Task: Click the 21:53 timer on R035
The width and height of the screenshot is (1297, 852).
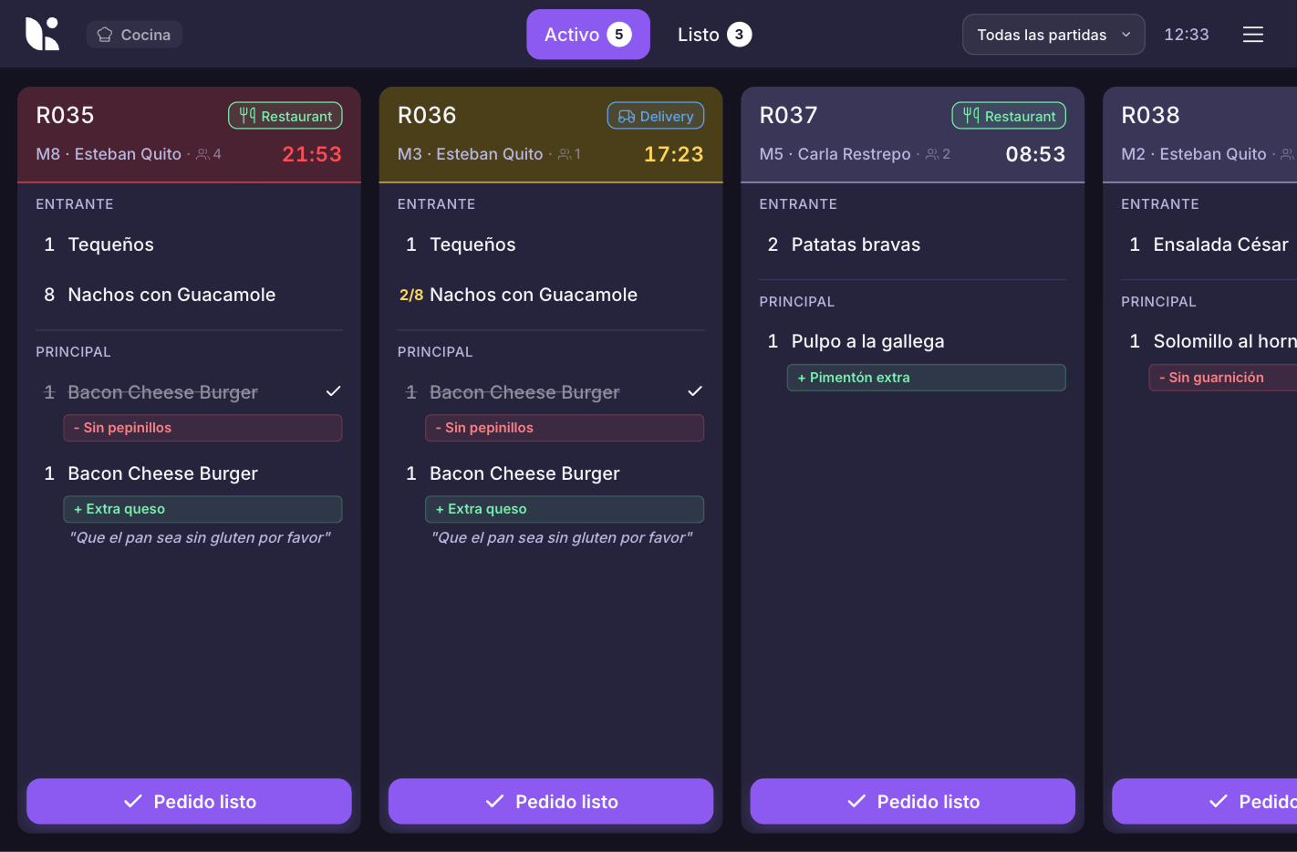Action: pyautogui.click(x=312, y=154)
